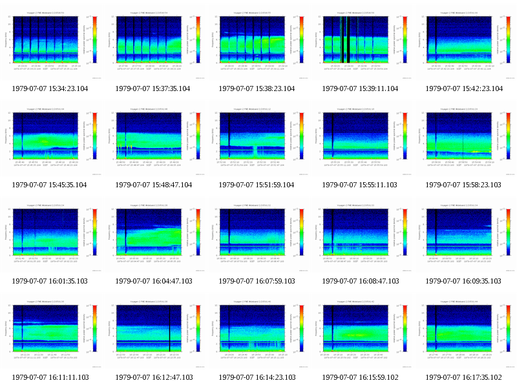Click the caption 1979-07-07 15:42:23.104

(464, 88)
